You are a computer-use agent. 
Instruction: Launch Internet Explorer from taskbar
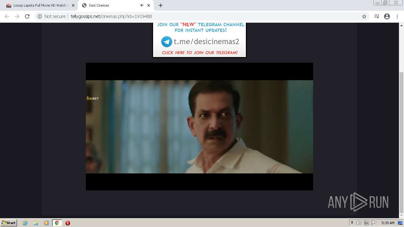click(x=25, y=223)
